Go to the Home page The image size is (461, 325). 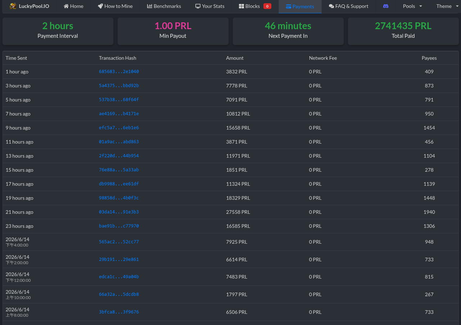73,6
